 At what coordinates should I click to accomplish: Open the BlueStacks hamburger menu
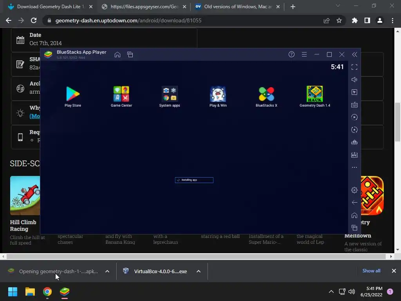point(304,54)
